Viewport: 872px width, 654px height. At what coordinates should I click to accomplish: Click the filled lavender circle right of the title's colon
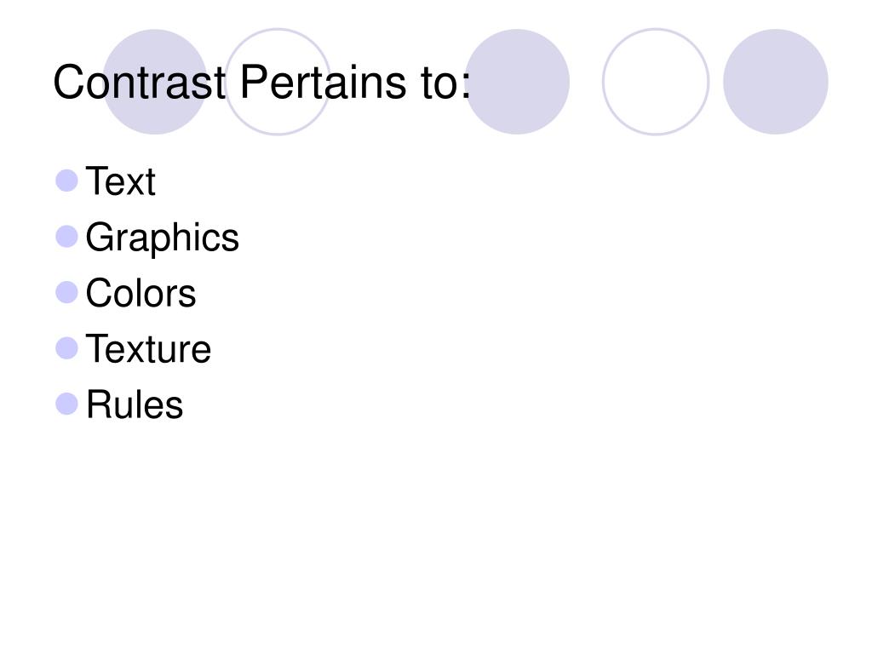[517, 82]
